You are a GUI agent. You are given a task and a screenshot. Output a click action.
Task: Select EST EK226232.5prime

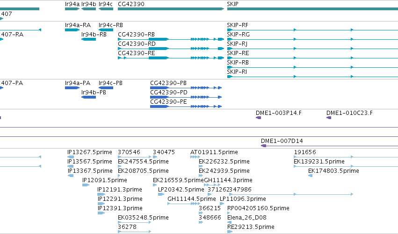(201, 167)
